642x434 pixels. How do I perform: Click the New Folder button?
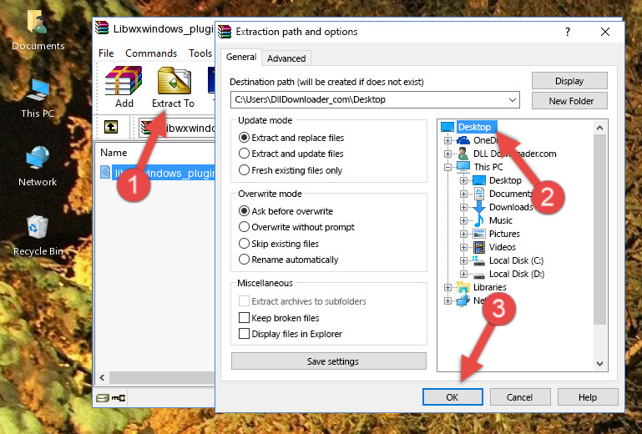569,101
